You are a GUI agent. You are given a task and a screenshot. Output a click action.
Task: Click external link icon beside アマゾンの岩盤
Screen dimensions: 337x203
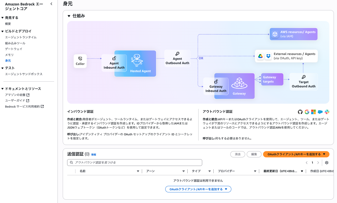pos(28,95)
